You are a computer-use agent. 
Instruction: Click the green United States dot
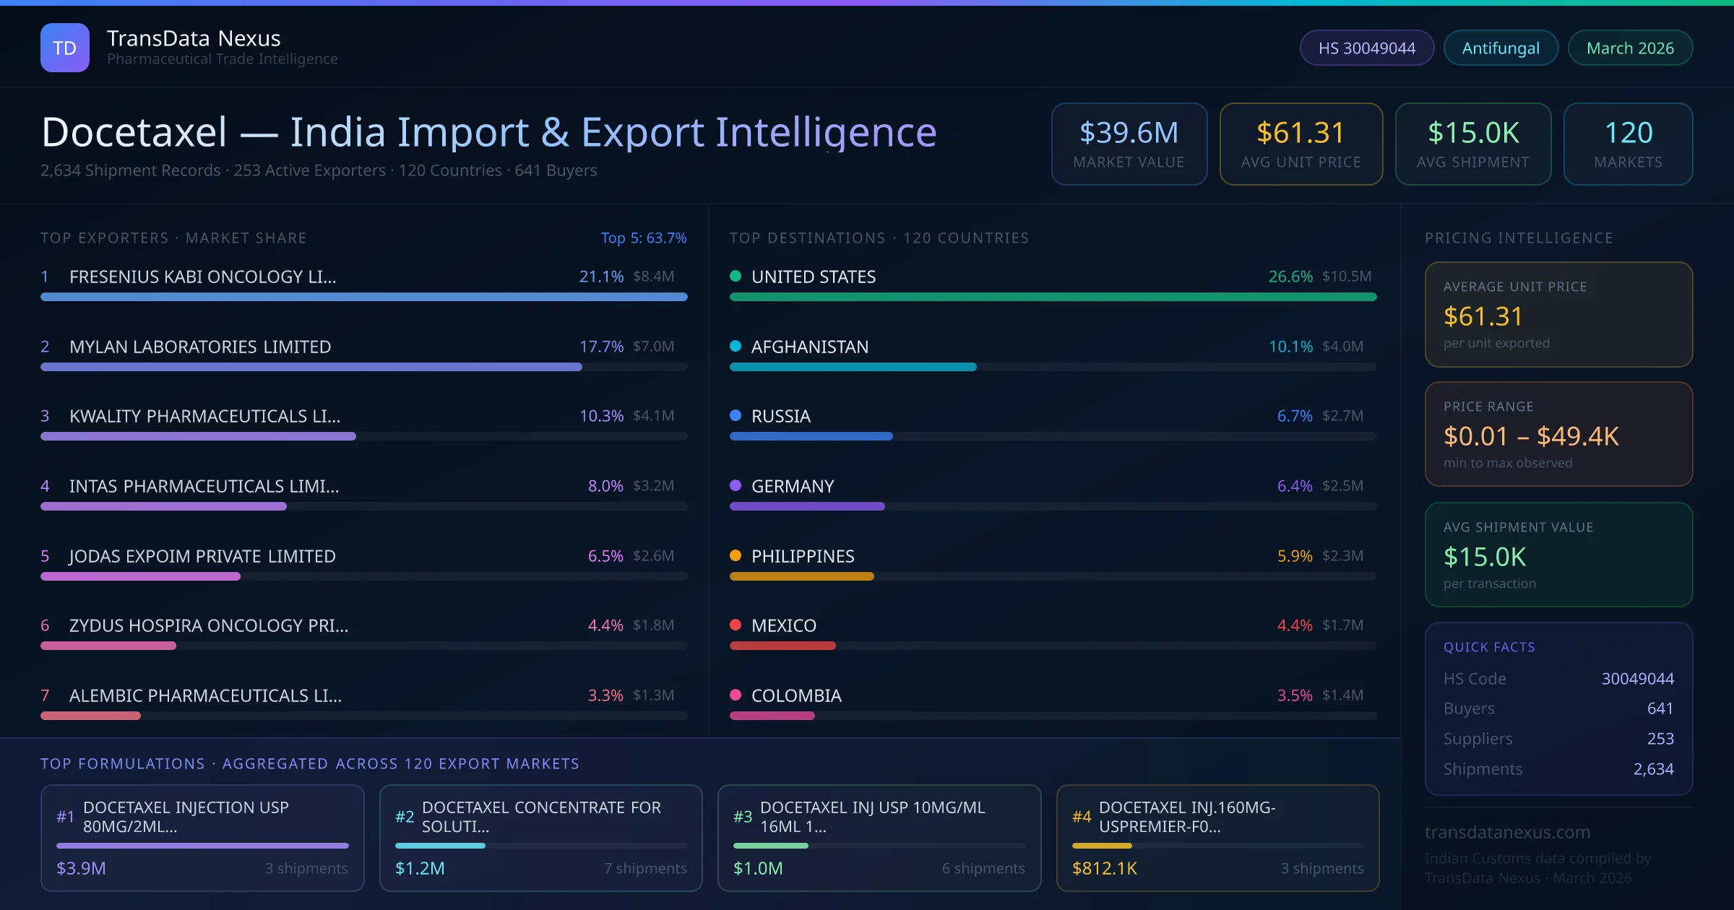[x=736, y=276]
